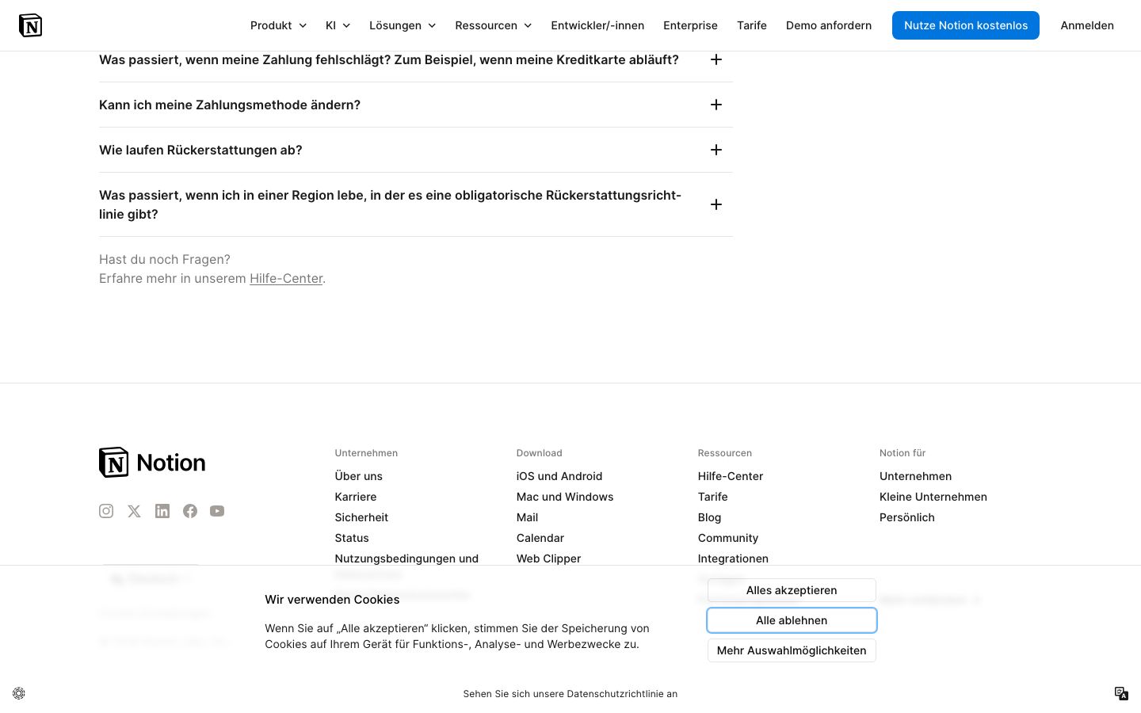Reject cookies with 'Alle ablehnen'

click(792, 620)
